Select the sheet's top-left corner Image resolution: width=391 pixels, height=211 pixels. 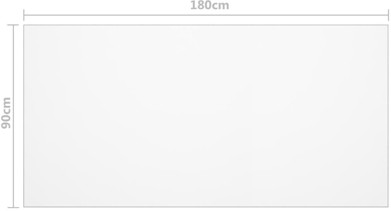click(x=24, y=25)
